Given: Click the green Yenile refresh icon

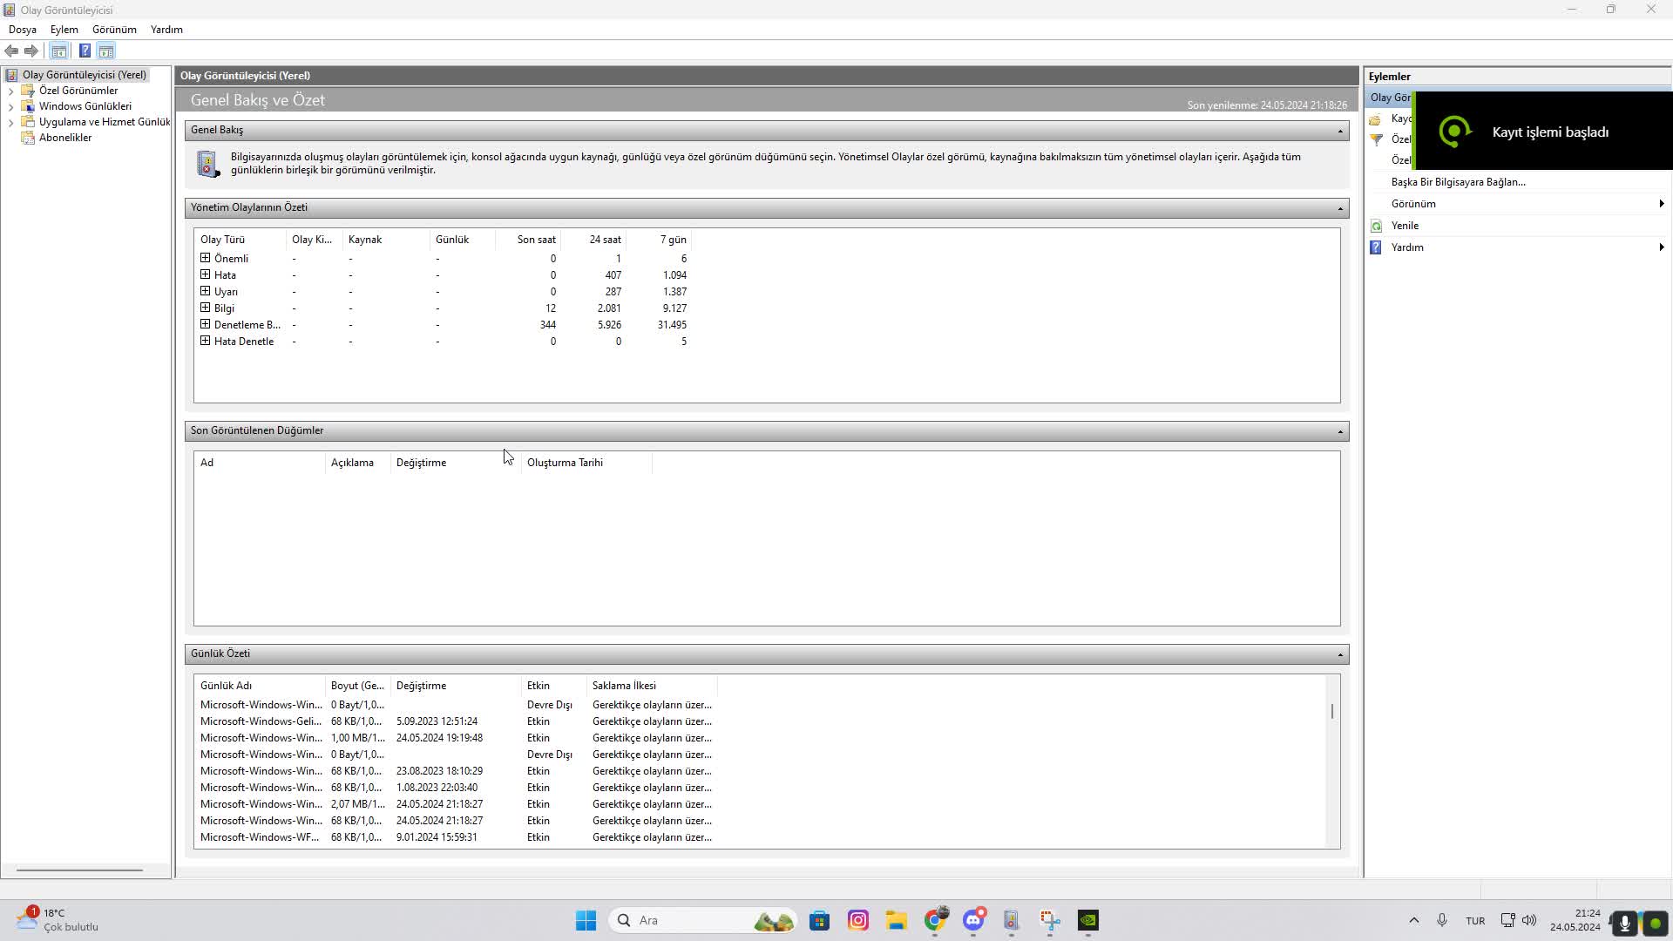Looking at the screenshot, I should pyautogui.click(x=1377, y=226).
